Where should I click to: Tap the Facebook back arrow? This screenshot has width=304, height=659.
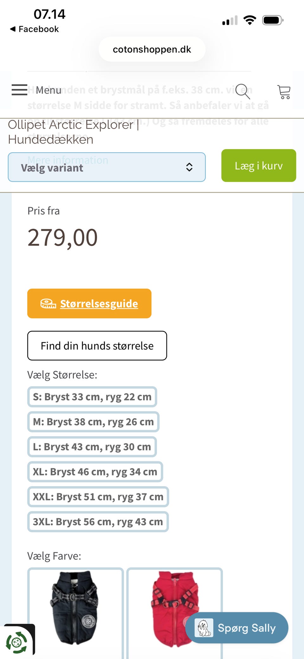point(13,29)
